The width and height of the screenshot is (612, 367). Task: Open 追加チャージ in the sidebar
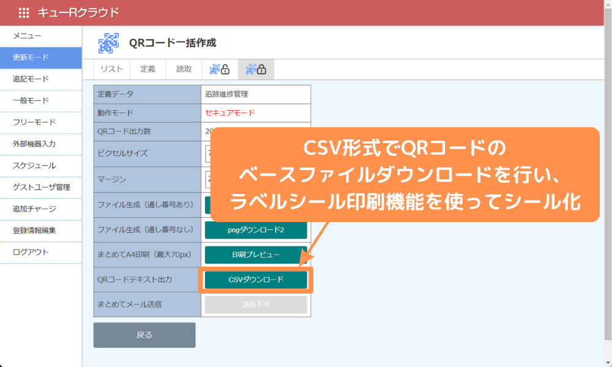pos(40,209)
